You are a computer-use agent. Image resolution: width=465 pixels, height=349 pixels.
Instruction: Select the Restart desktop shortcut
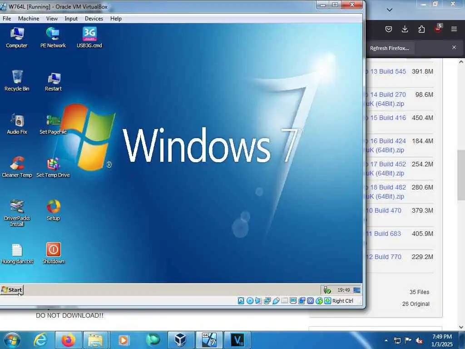pyautogui.click(x=54, y=81)
